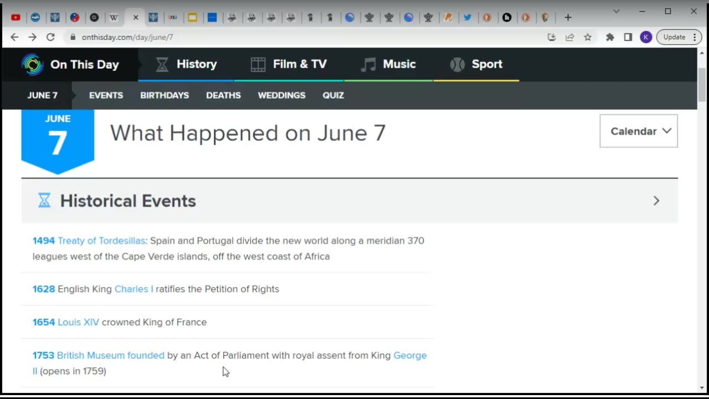Open the Charles I link
Viewport: 709px width, 399px height.
(x=134, y=289)
